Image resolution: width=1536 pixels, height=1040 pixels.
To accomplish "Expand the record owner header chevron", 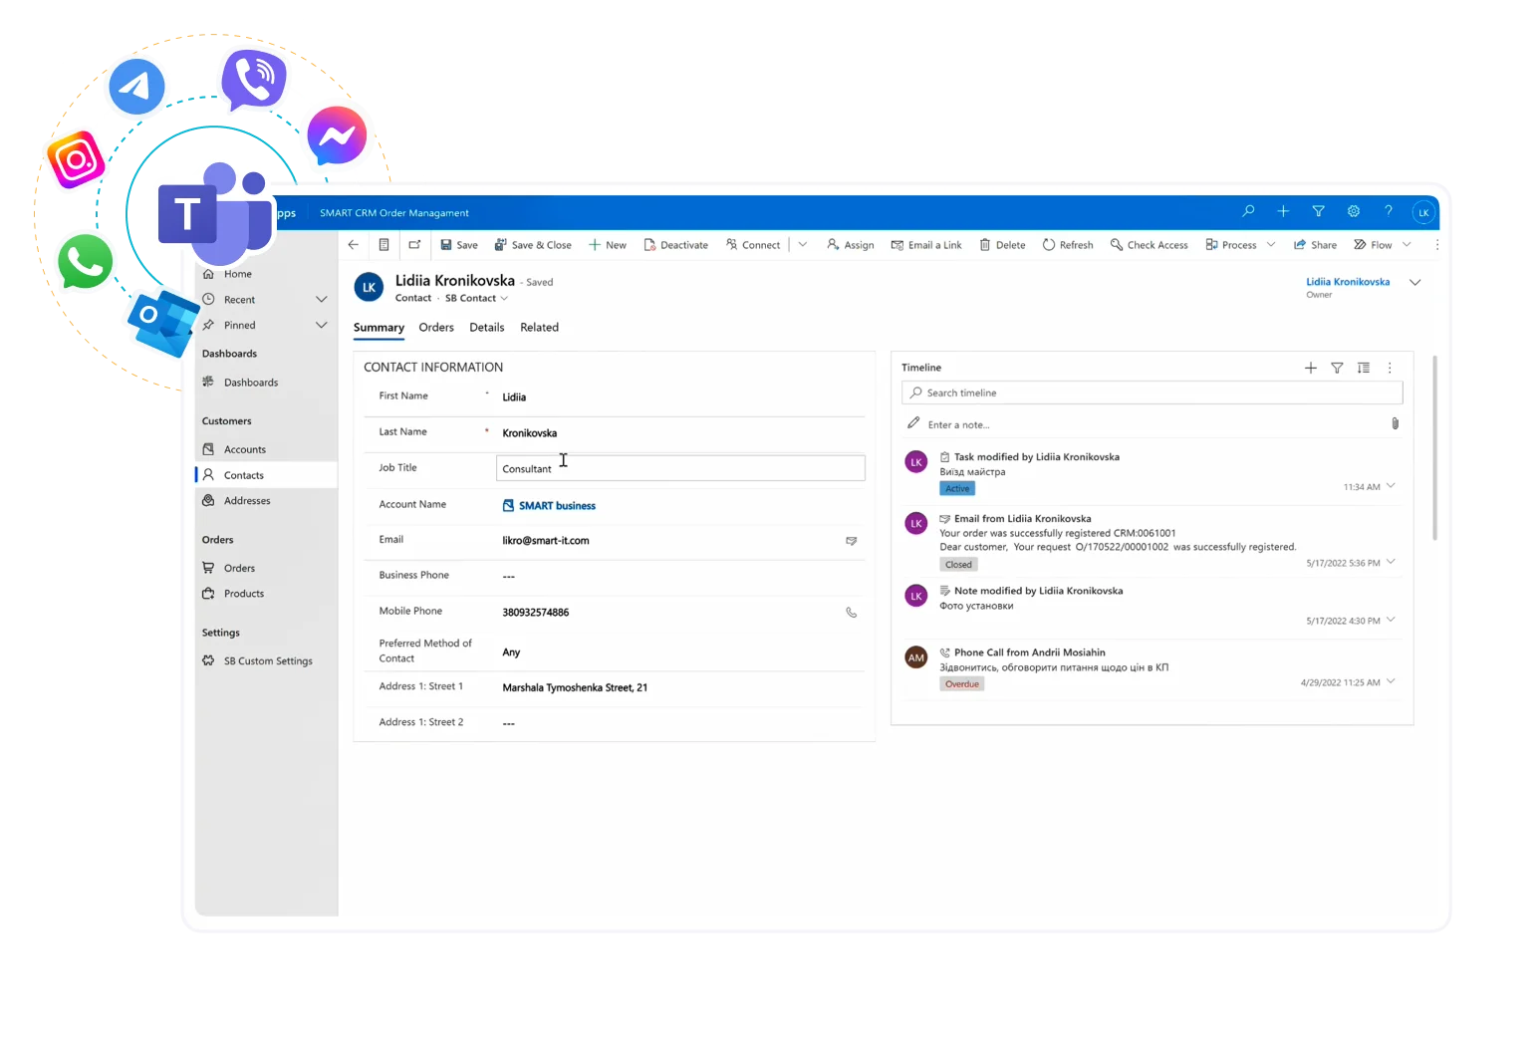I will click(1414, 283).
